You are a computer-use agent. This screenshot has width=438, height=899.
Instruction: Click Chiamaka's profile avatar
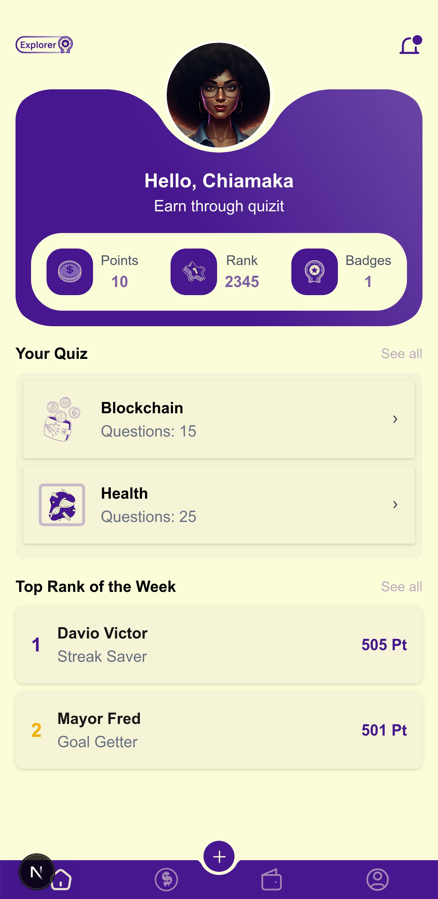(218, 95)
